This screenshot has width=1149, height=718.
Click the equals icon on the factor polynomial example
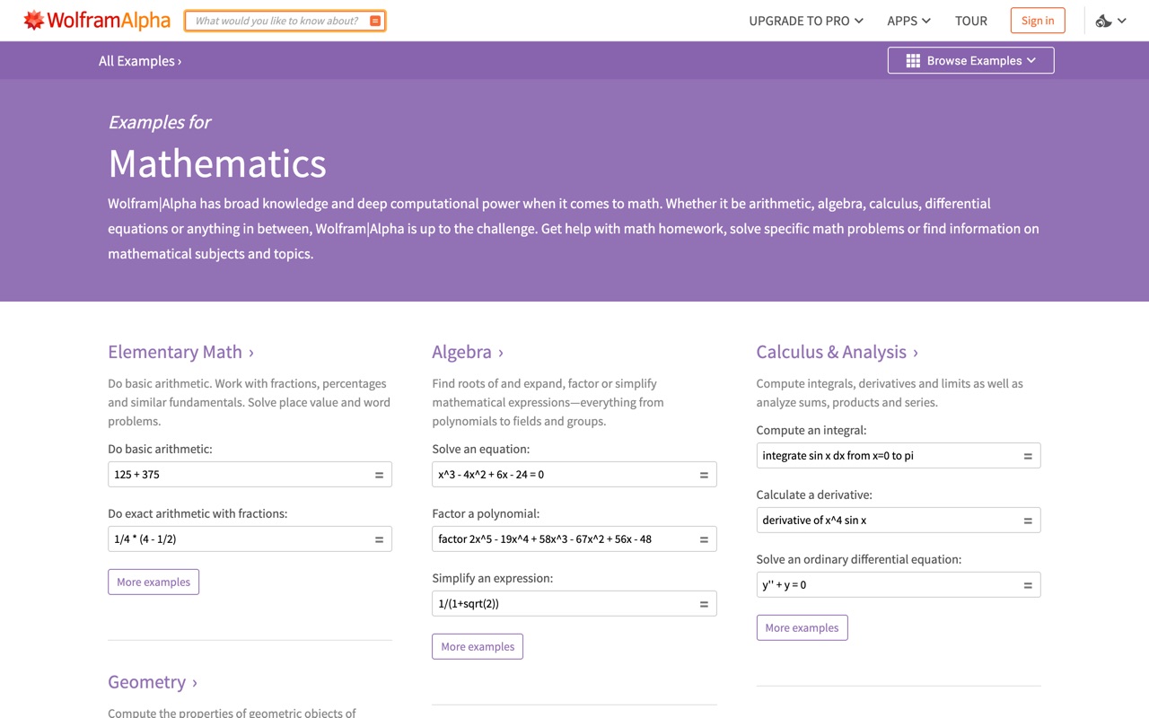point(704,539)
